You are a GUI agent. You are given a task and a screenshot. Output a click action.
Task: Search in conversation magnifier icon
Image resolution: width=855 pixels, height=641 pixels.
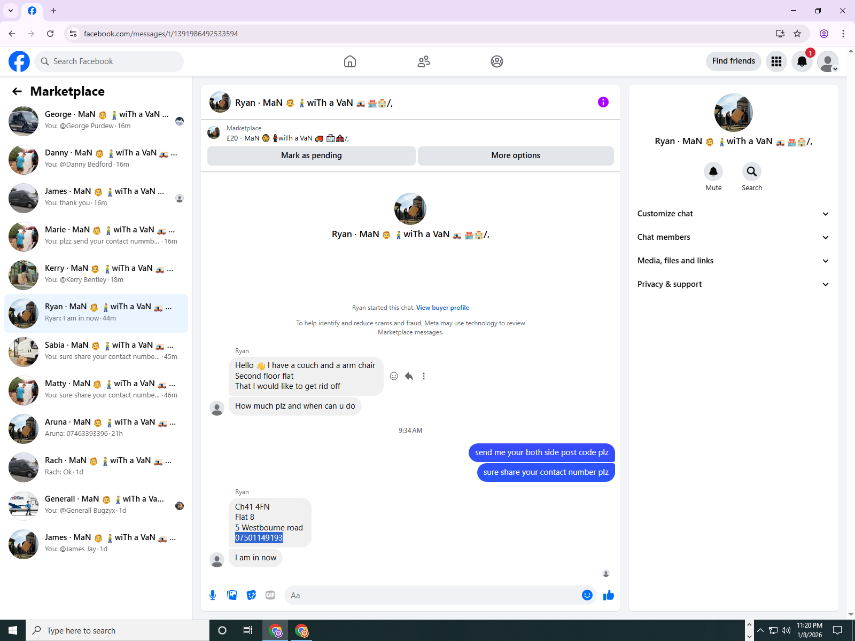[x=752, y=171]
